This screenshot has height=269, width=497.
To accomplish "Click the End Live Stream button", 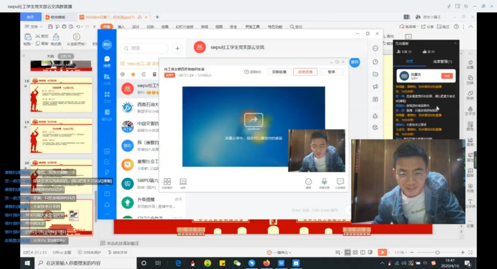I will click(x=305, y=72).
